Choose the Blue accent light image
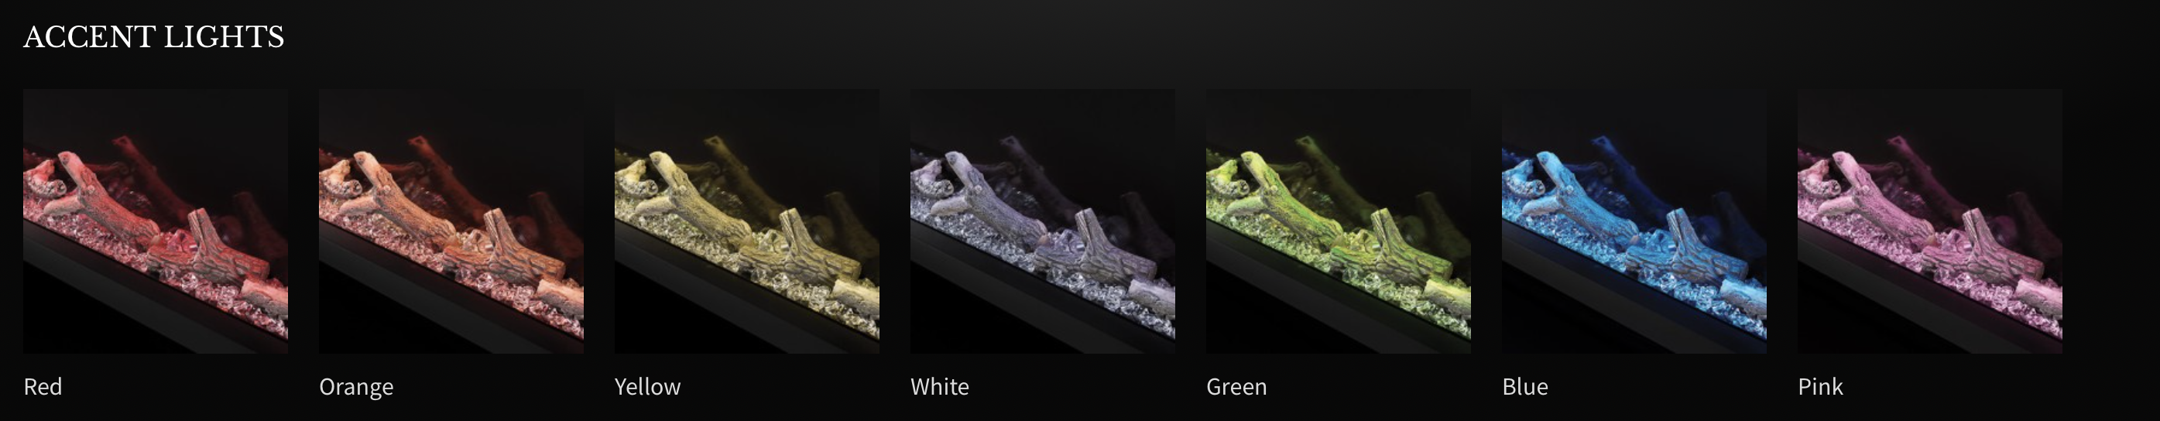 coord(1634,221)
